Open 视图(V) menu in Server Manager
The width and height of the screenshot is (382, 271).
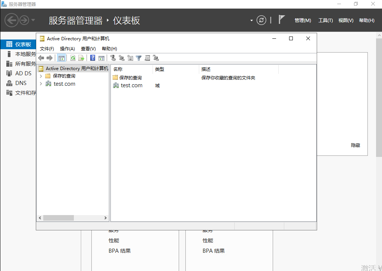click(346, 21)
